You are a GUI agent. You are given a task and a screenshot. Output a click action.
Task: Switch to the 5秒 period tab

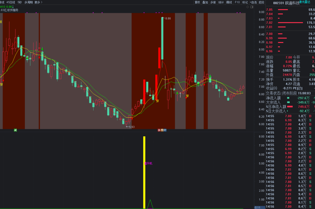click(19, 2)
